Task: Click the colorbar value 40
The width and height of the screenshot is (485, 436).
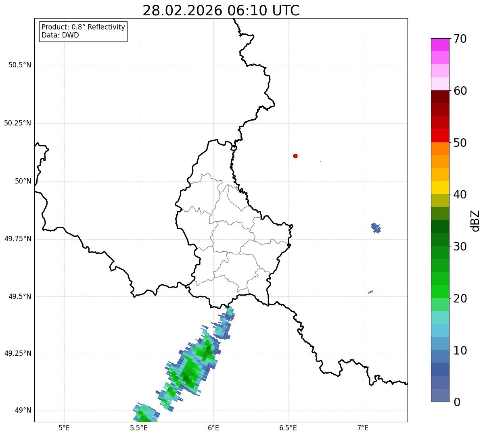Action: [x=460, y=194]
